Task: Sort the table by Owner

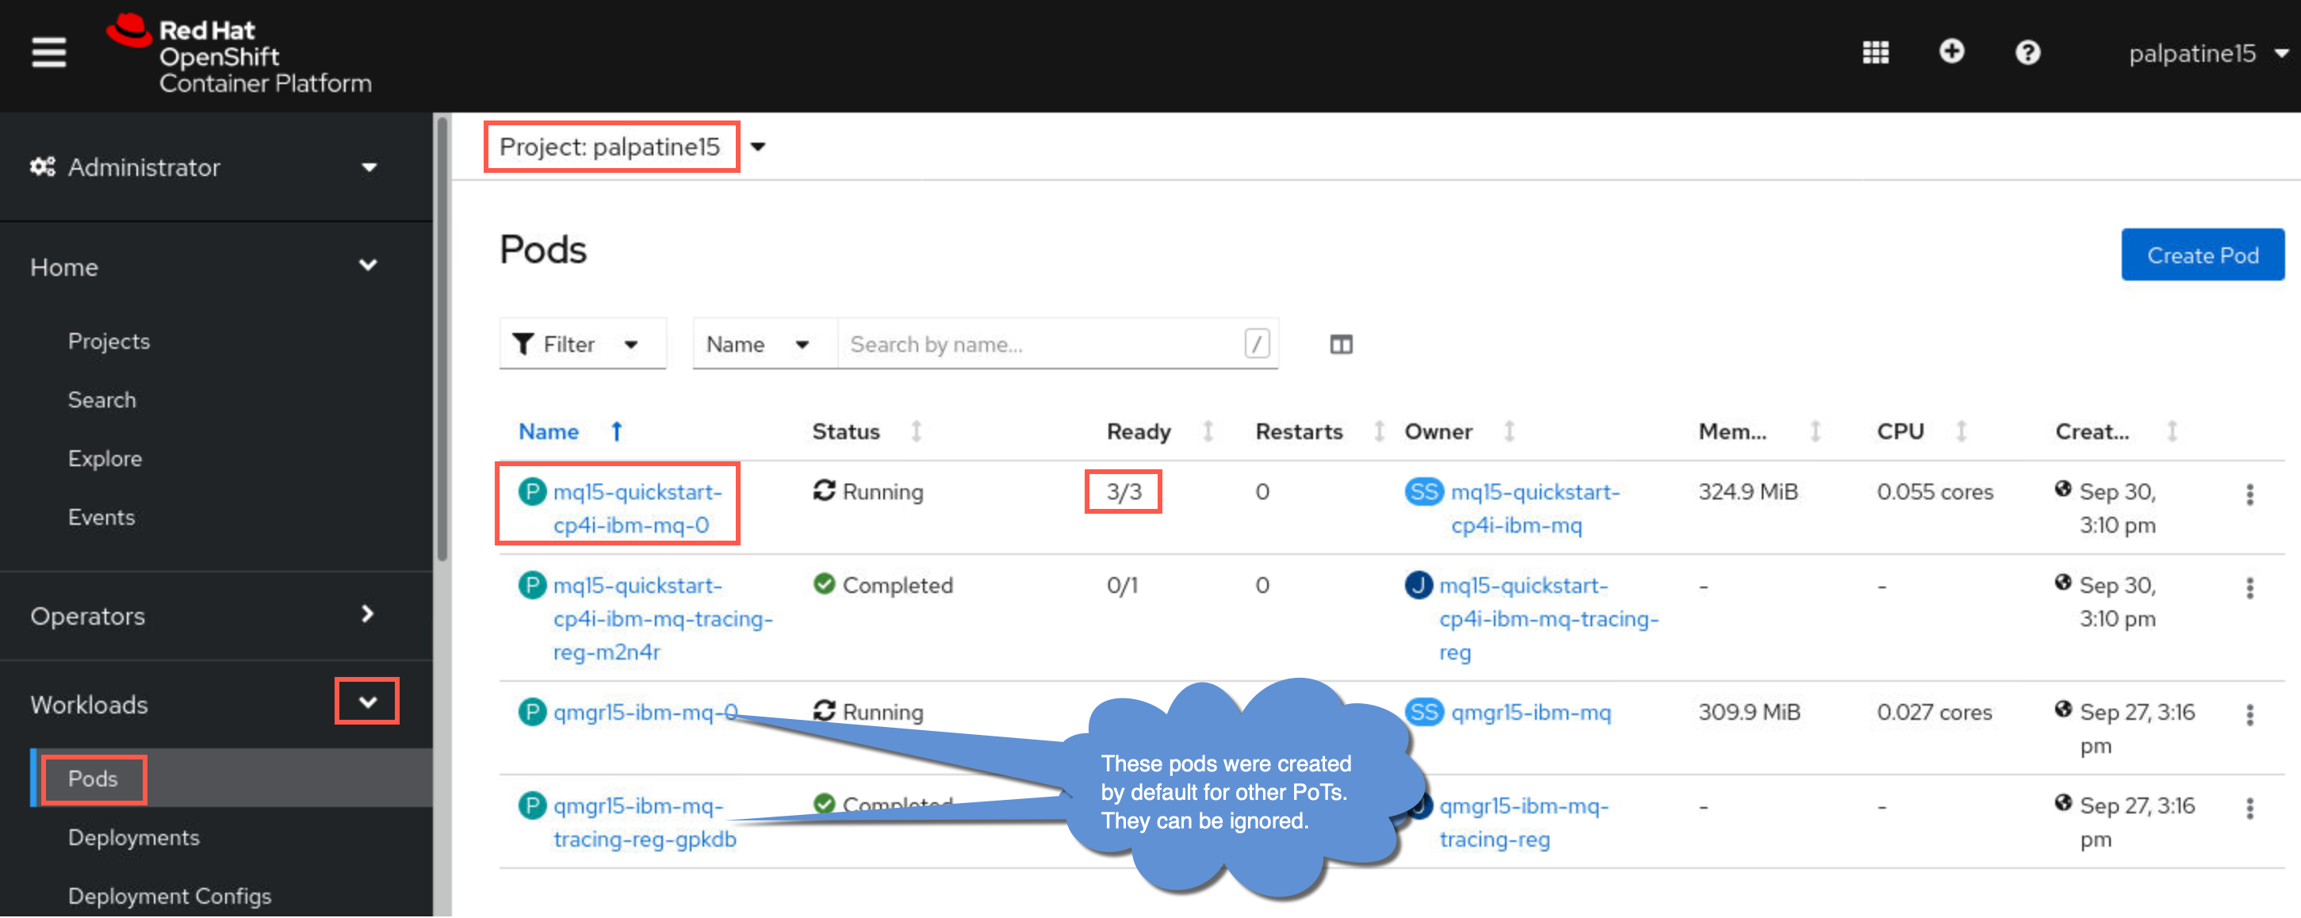Action: [1460, 432]
